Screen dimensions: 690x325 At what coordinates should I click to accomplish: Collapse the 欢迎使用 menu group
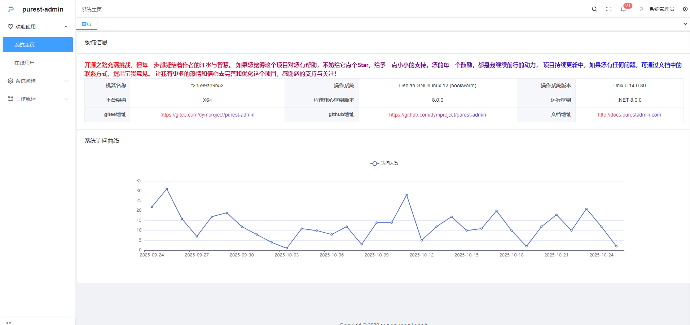66,27
